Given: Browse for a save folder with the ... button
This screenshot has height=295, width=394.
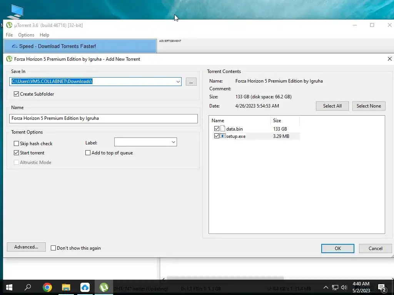Looking at the screenshot, I should tap(191, 82).
